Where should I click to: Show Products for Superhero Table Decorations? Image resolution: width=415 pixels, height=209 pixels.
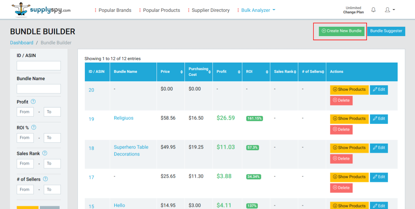(349, 148)
